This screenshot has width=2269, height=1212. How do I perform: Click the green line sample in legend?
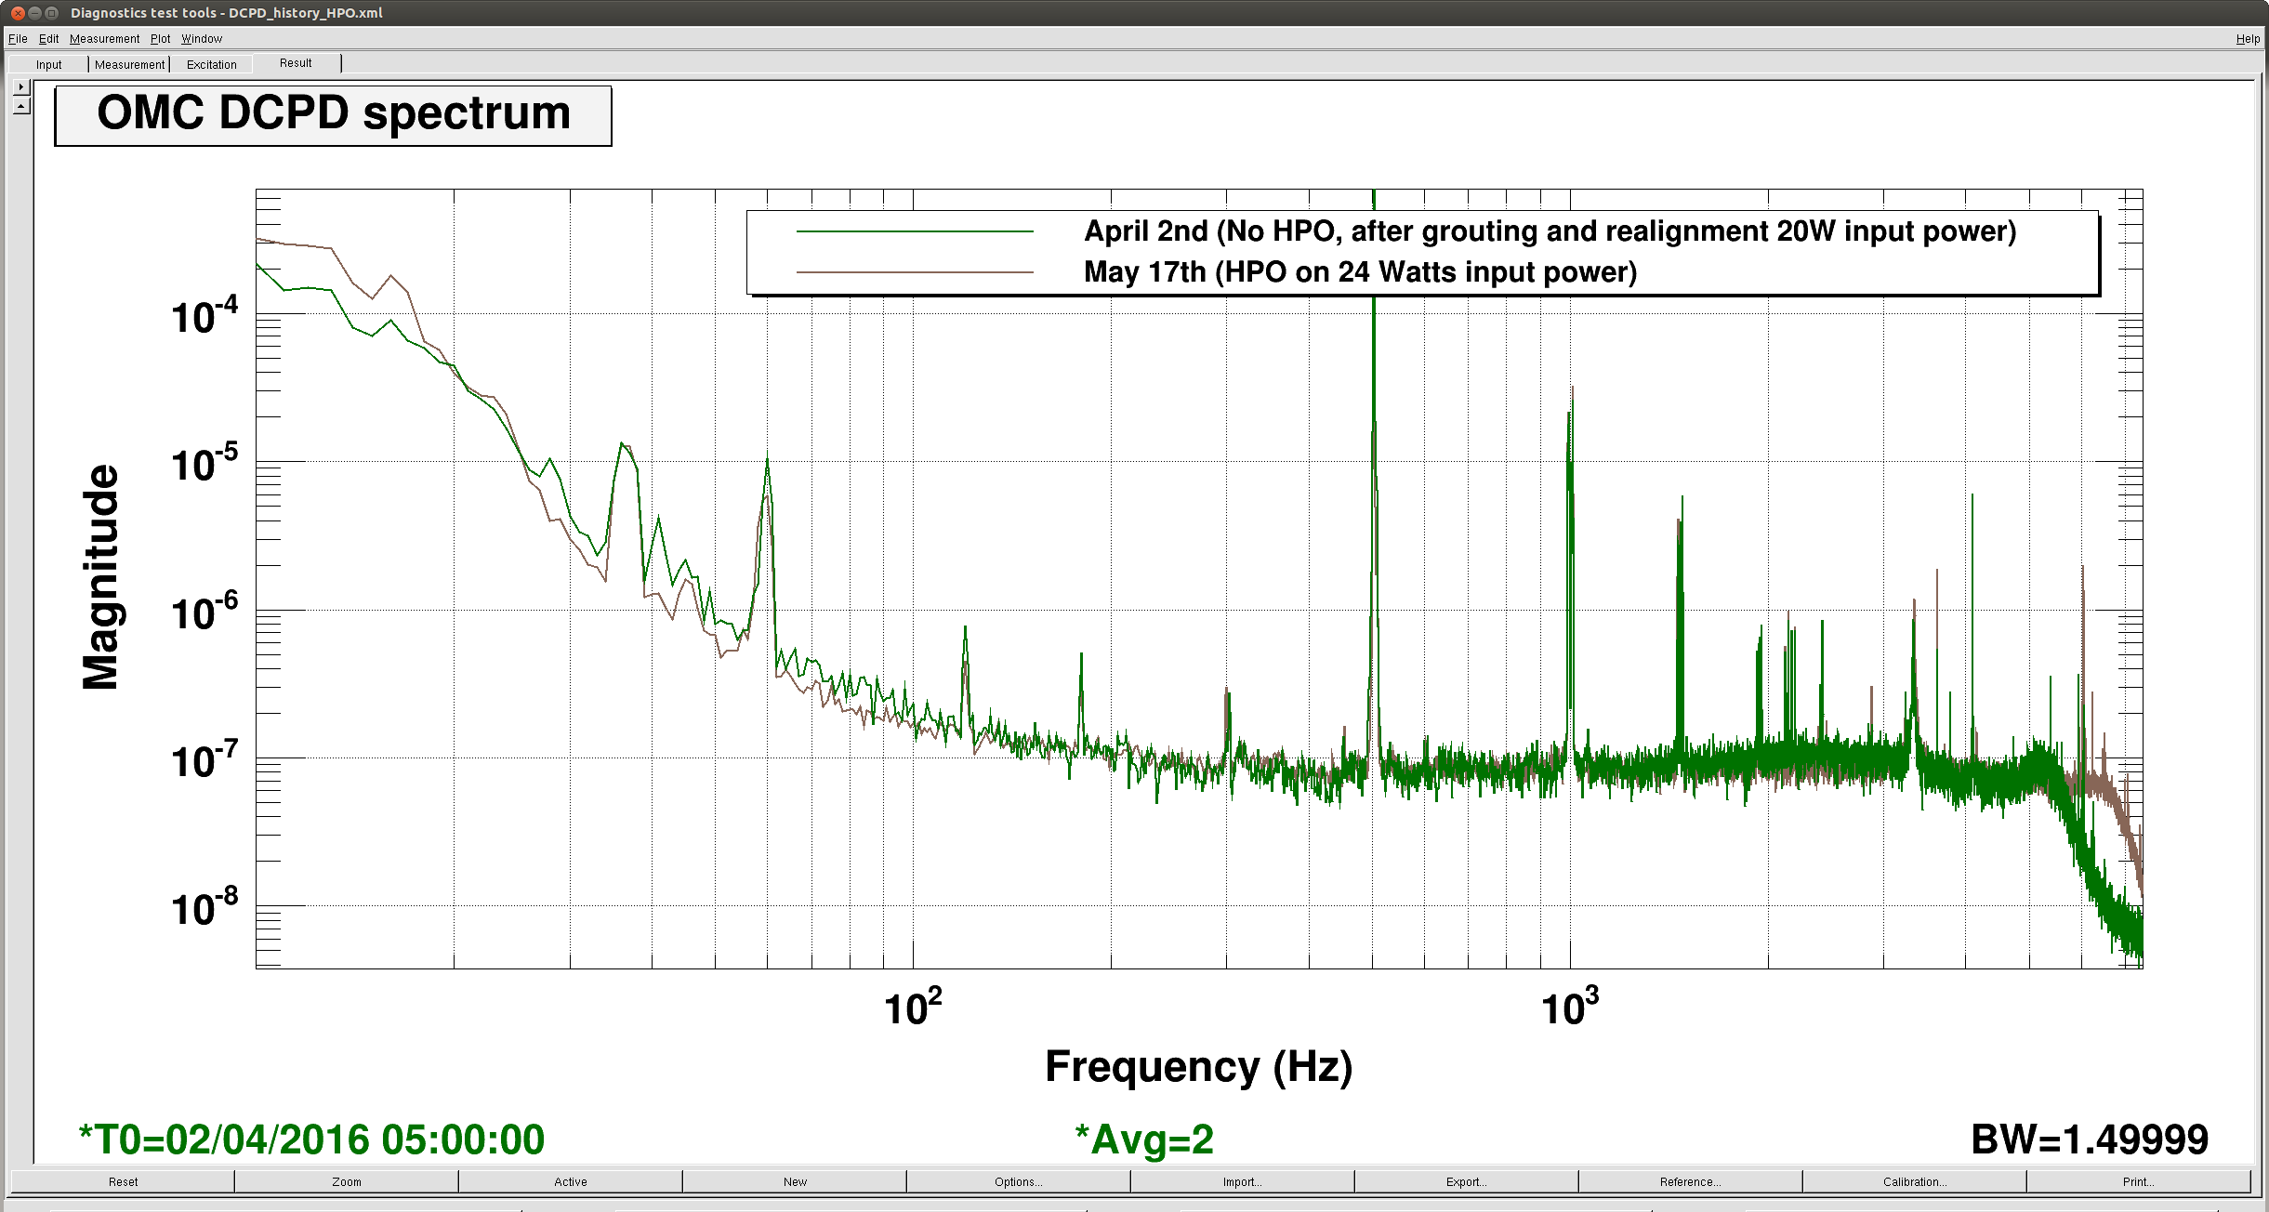(915, 231)
